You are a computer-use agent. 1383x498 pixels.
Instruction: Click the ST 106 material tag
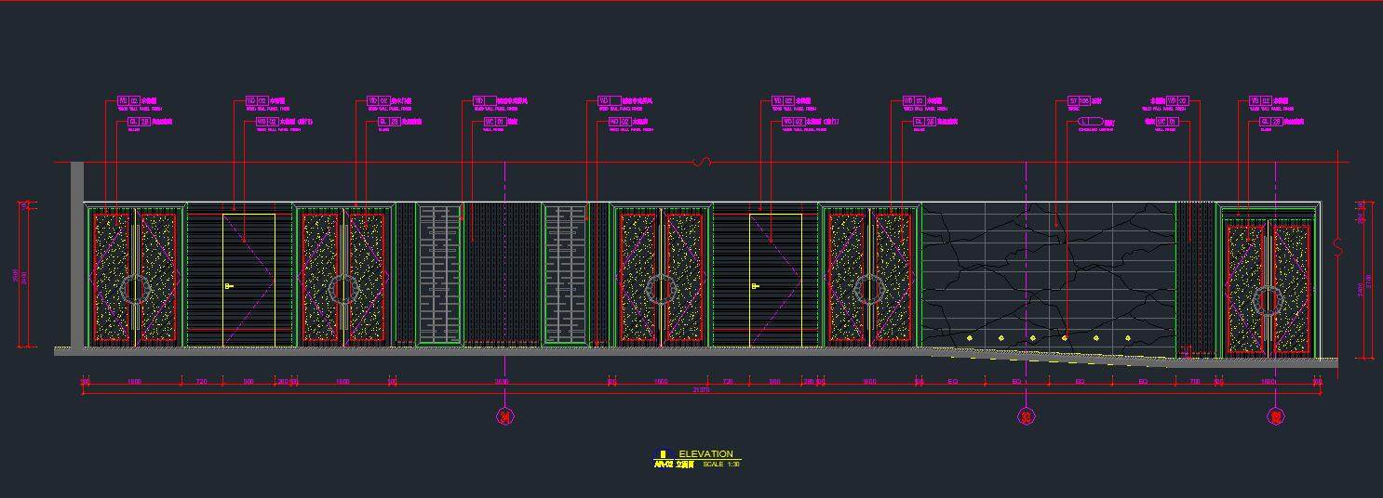(x=1079, y=100)
